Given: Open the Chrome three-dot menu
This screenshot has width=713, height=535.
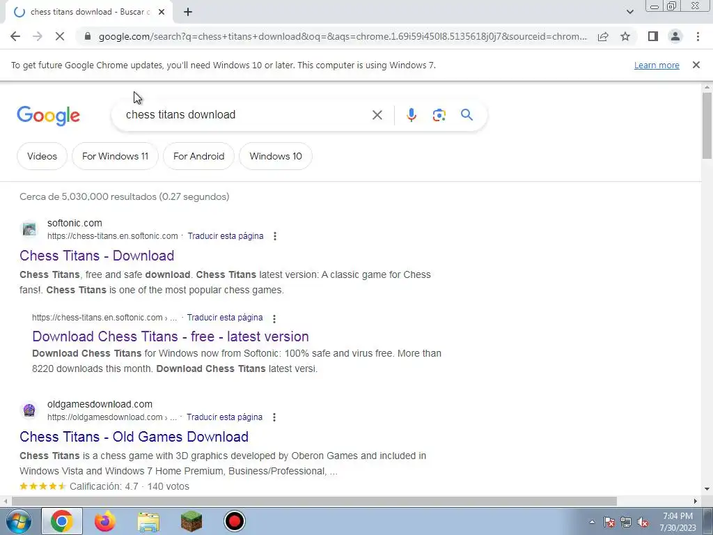Looking at the screenshot, I should click(698, 36).
